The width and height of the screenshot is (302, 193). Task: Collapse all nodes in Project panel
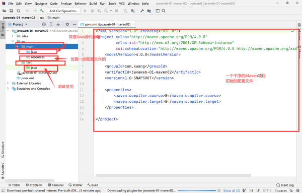click(58, 24)
